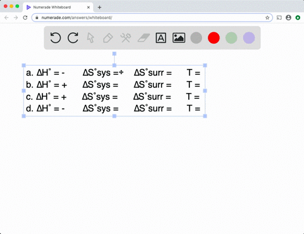Choose the red color swatch
The width and height of the screenshot is (304, 234).
(213, 38)
